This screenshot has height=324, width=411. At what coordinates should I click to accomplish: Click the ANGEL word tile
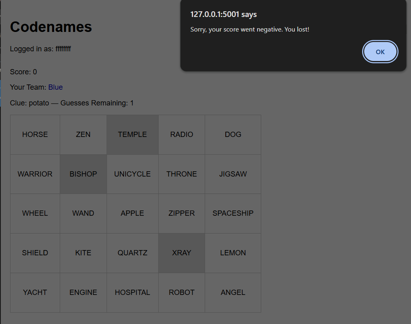coord(233,292)
